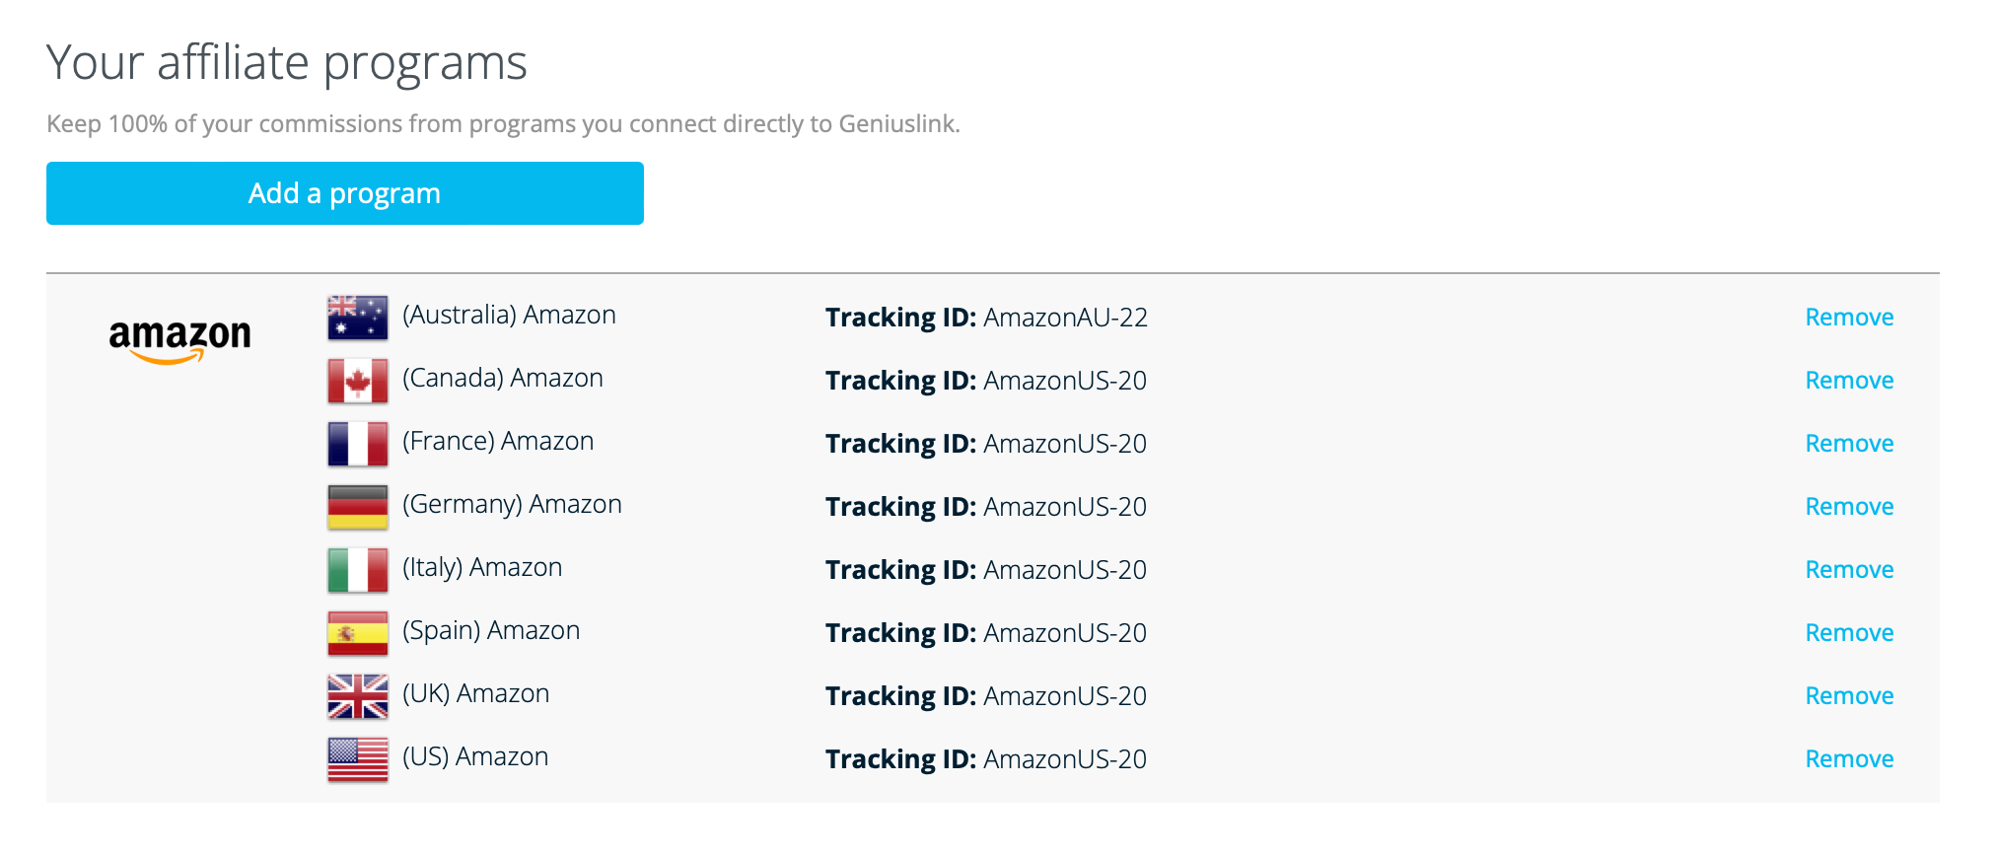This screenshot has height=856, width=1996.
Task: Select the US flag icon
Action: click(357, 758)
